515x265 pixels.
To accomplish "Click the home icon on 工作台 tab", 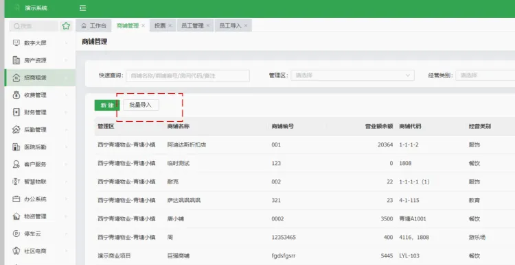I will (x=84, y=25).
